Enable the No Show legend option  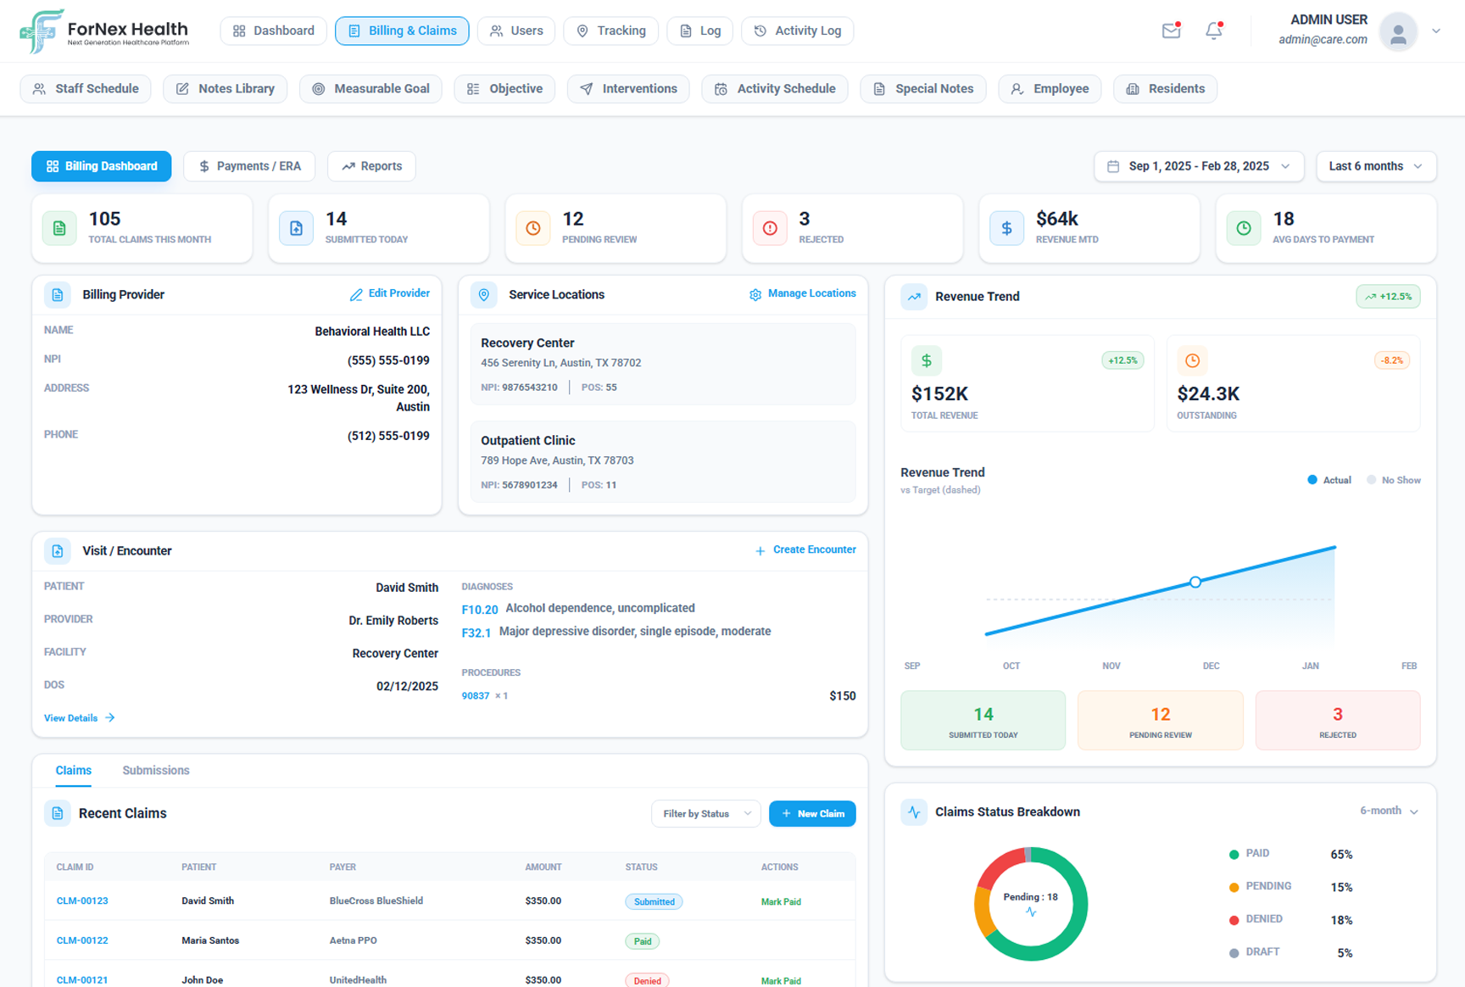pyautogui.click(x=1393, y=480)
